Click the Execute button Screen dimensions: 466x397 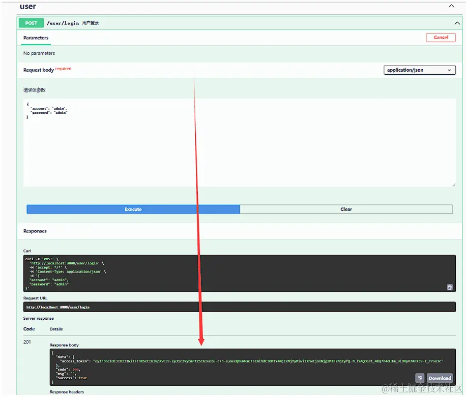click(133, 209)
